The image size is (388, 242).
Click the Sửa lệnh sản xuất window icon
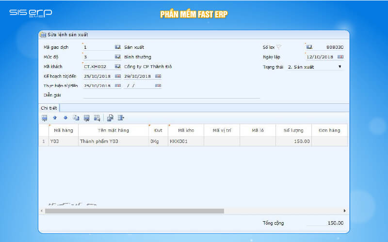point(43,35)
